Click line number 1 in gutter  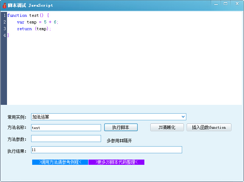[5, 15]
